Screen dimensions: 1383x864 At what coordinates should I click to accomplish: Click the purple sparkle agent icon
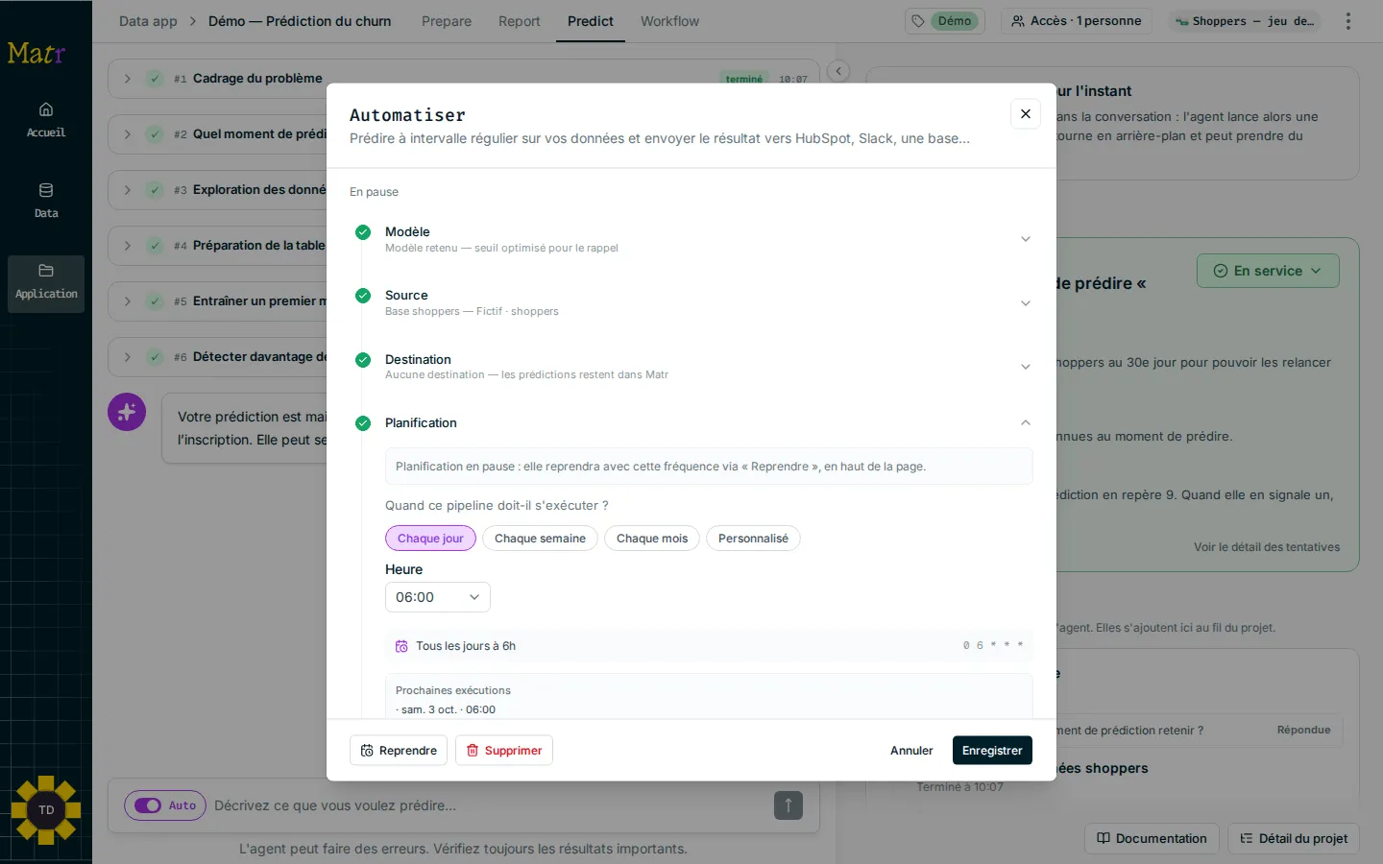tap(127, 412)
